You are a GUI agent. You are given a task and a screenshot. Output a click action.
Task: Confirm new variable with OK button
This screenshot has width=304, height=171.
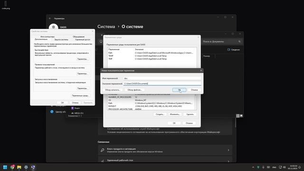click(x=179, y=90)
